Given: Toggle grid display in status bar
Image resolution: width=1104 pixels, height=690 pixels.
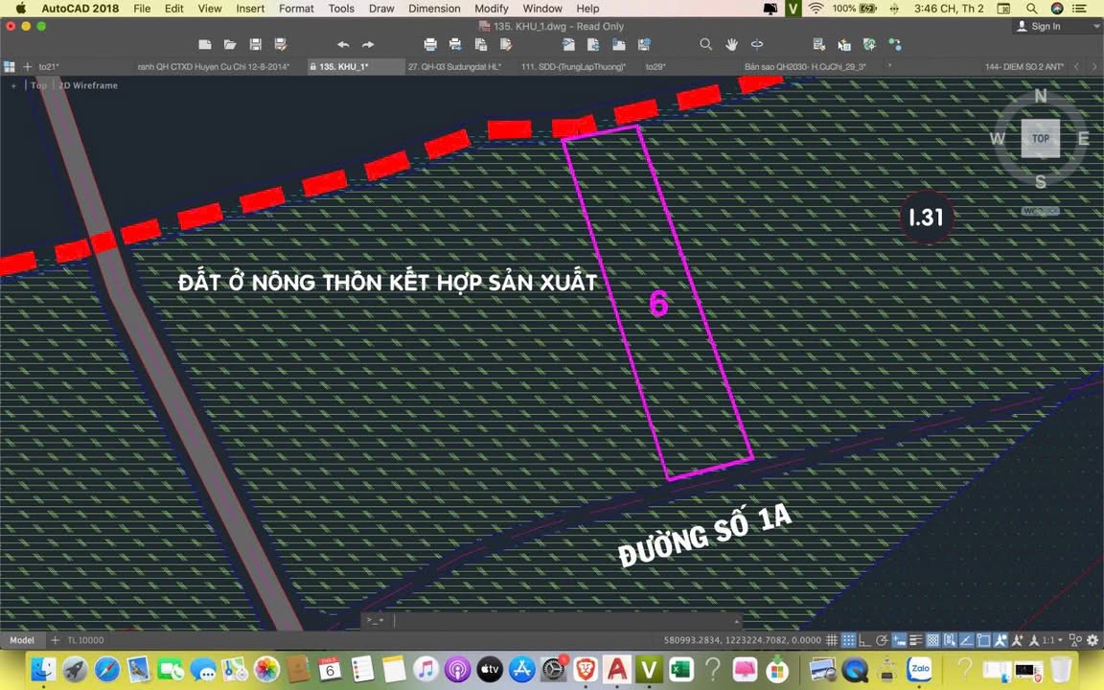Looking at the screenshot, I should tap(832, 640).
